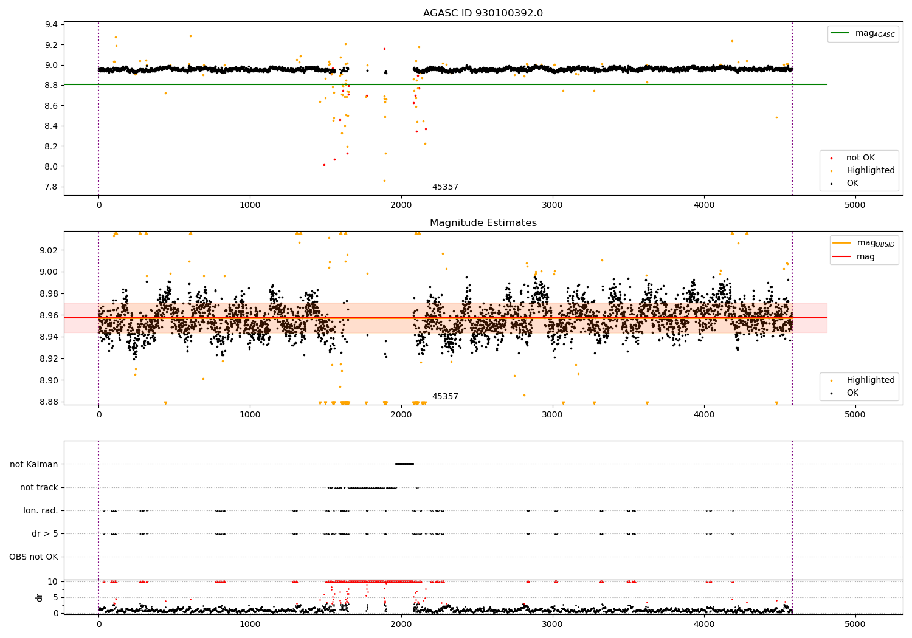Click the 0 x-axis tick under bottom plot
This screenshot has height=638, width=912.
98,625
